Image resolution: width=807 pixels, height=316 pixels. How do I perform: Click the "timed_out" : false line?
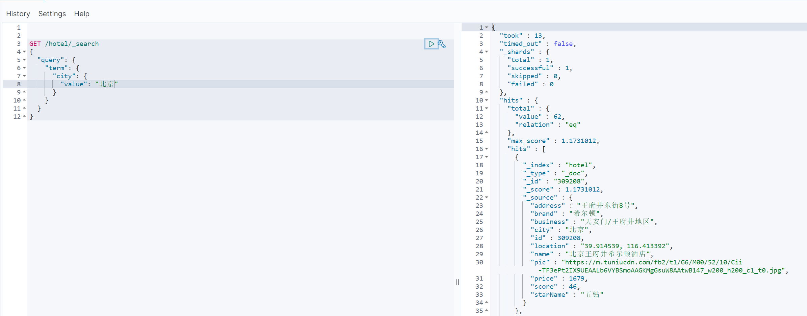point(538,44)
